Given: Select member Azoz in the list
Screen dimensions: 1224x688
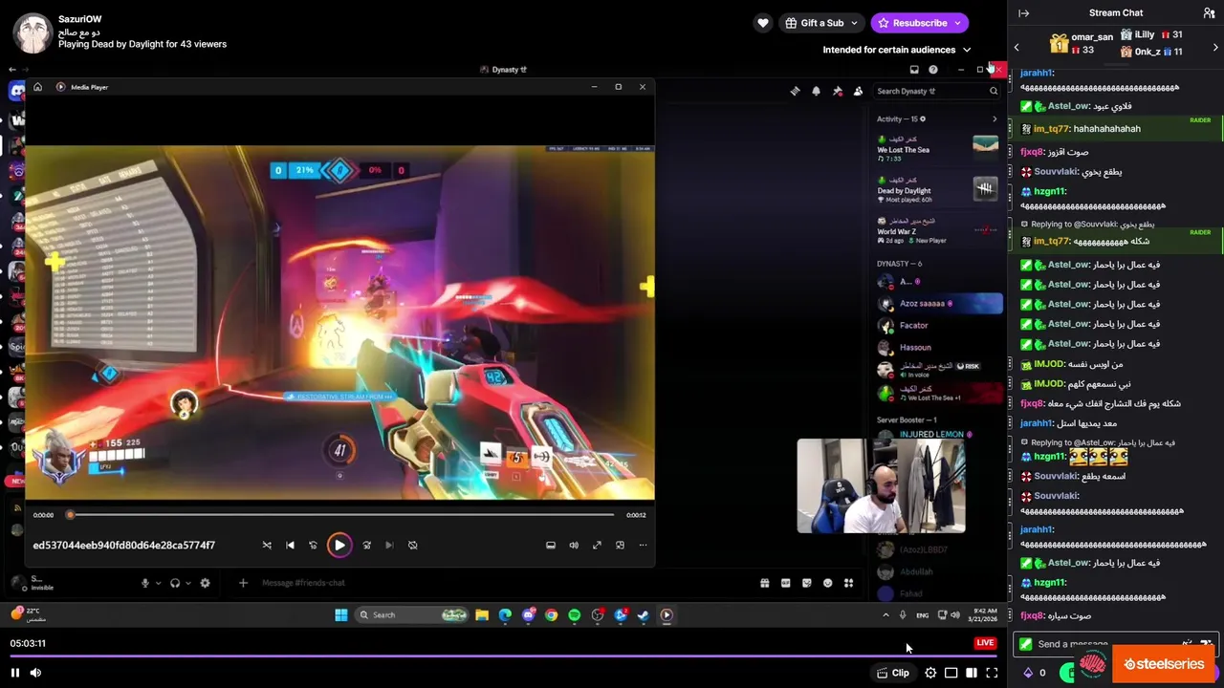Looking at the screenshot, I should [937, 304].
